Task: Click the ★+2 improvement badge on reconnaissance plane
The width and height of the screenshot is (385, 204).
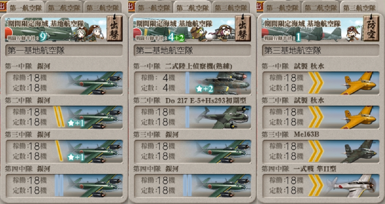Action: coord(204,89)
